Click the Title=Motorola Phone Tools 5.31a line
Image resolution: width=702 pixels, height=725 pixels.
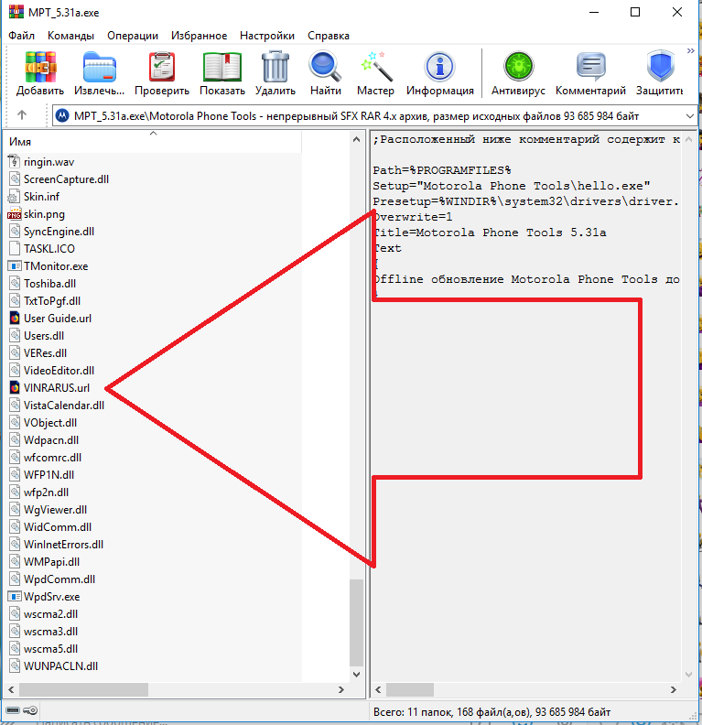tap(490, 233)
